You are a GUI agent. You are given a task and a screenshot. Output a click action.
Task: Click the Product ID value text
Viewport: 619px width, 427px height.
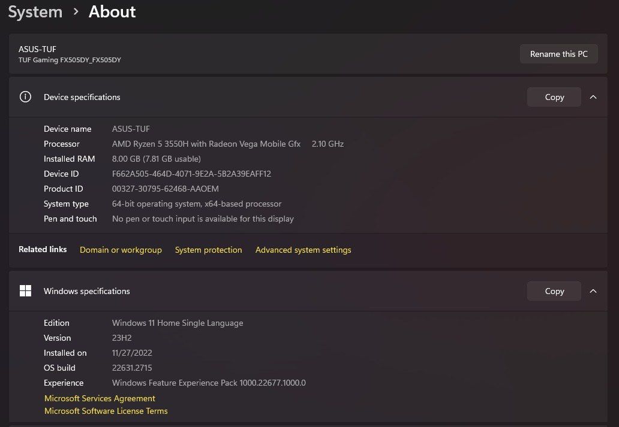[x=166, y=189]
